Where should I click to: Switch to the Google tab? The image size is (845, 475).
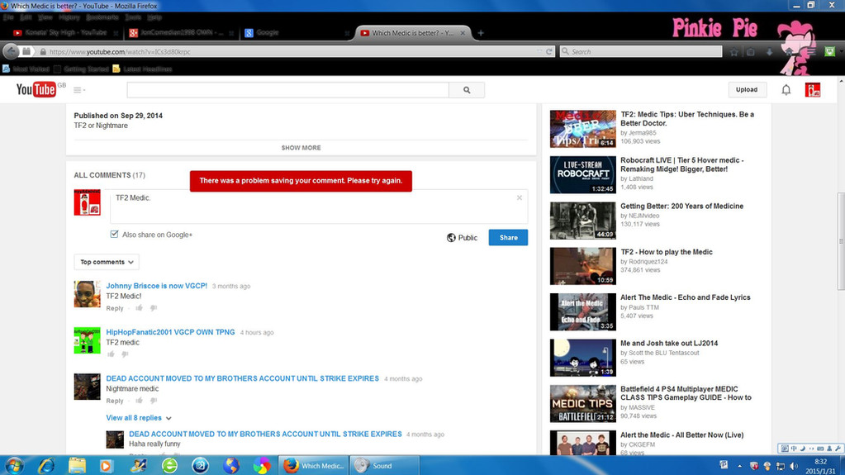[x=297, y=33]
